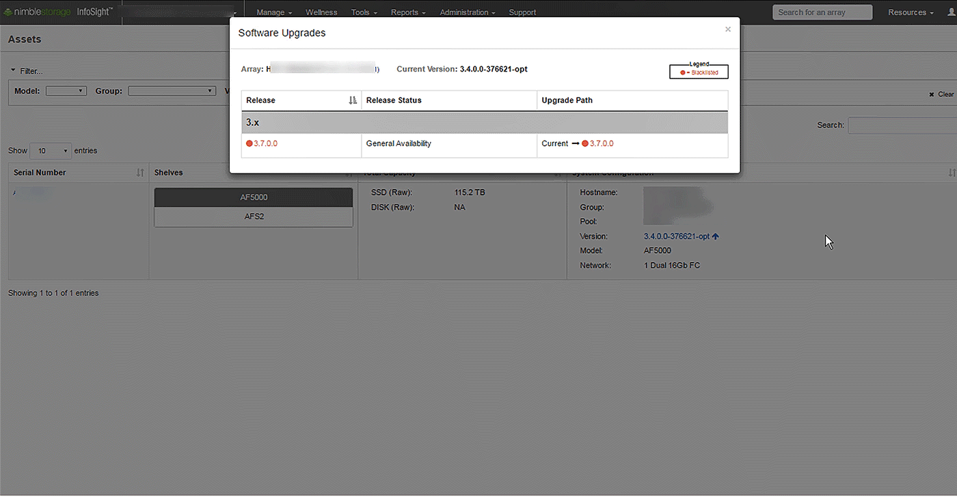Click the Current Version 3.4.0.0-376621-opt label
This screenshot has height=497, width=957.
tap(462, 69)
